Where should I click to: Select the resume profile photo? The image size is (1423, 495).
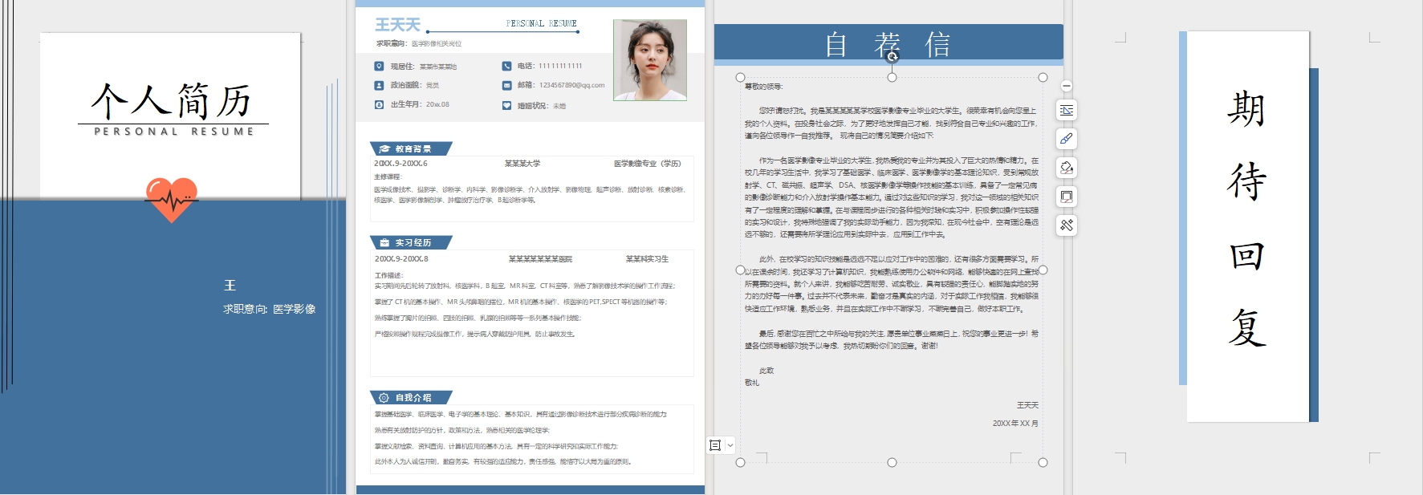pos(650,60)
